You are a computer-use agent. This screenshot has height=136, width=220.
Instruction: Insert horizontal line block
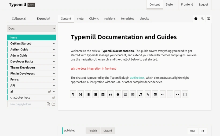(x=163, y=94)
